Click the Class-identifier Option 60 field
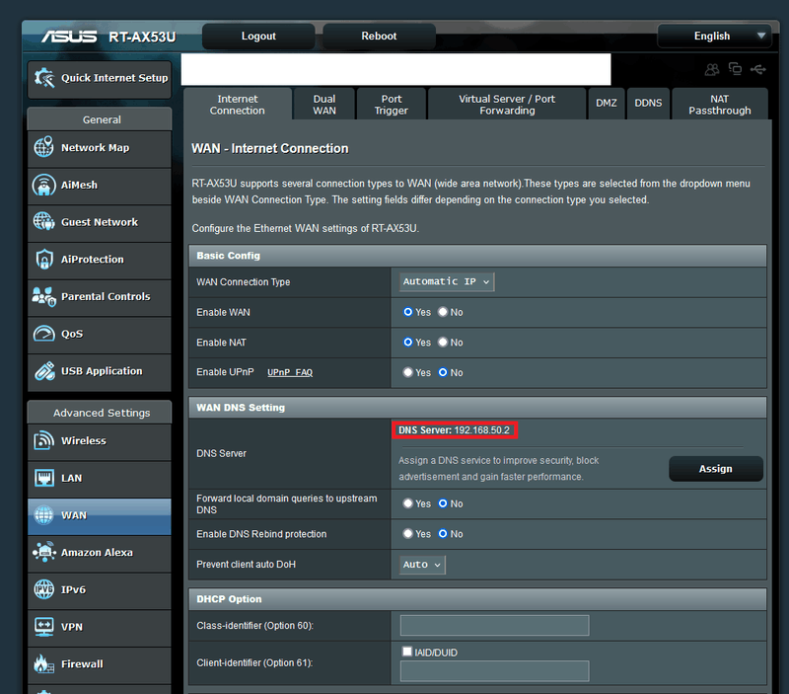This screenshot has width=789, height=694. [x=495, y=626]
